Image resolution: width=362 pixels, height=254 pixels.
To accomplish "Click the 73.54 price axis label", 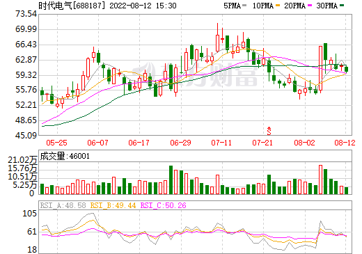I will tap(26, 14).
